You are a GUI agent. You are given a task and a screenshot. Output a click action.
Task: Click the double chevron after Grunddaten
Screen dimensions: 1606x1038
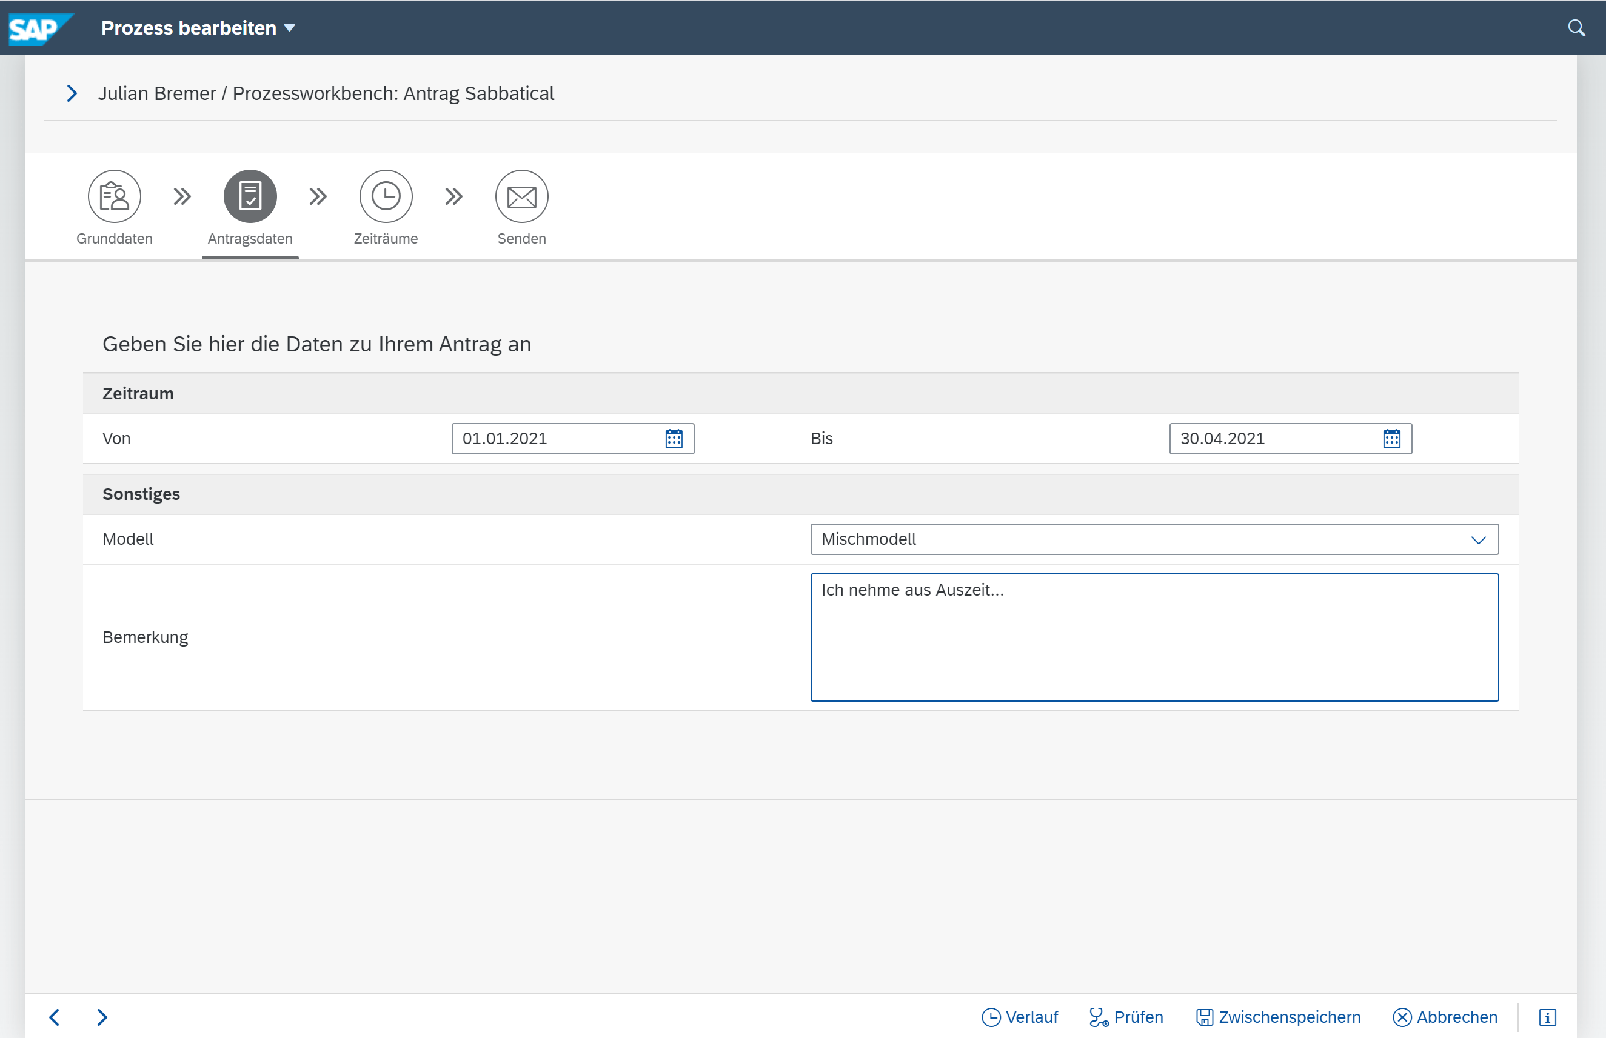point(182,196)
